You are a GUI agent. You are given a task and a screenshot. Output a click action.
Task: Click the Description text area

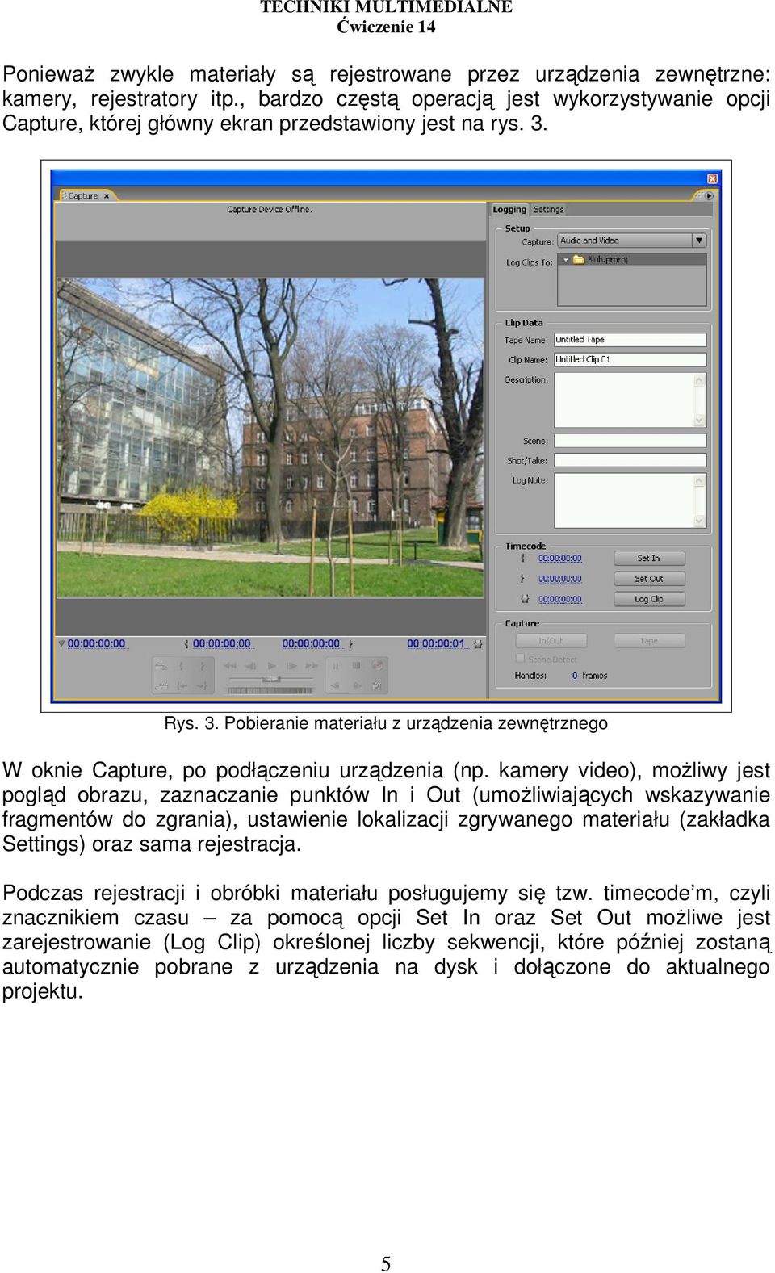pos(624,400)
